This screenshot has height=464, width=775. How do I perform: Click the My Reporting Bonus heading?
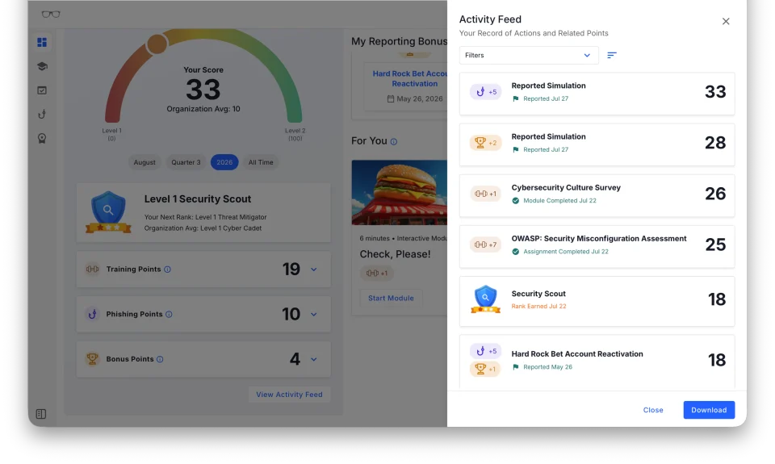(x=399, y=41)
